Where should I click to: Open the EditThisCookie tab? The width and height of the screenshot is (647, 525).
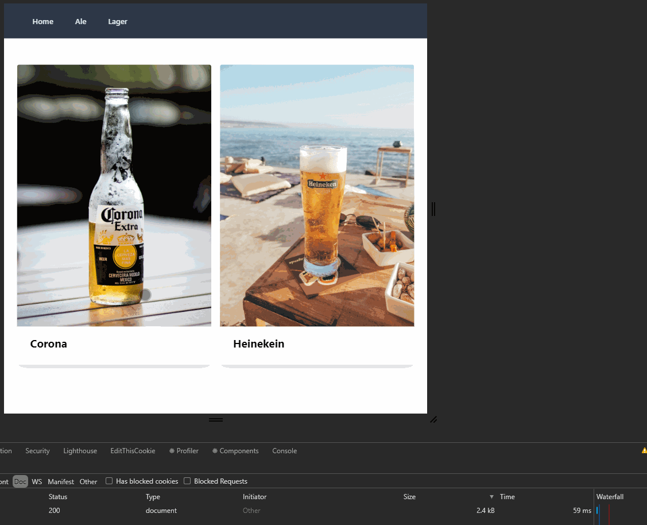133,451
